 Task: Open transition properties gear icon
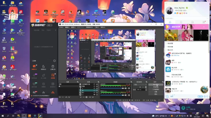click(146, 87)
